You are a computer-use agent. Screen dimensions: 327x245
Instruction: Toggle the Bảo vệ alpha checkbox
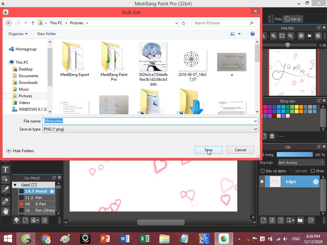coord(262,171)
